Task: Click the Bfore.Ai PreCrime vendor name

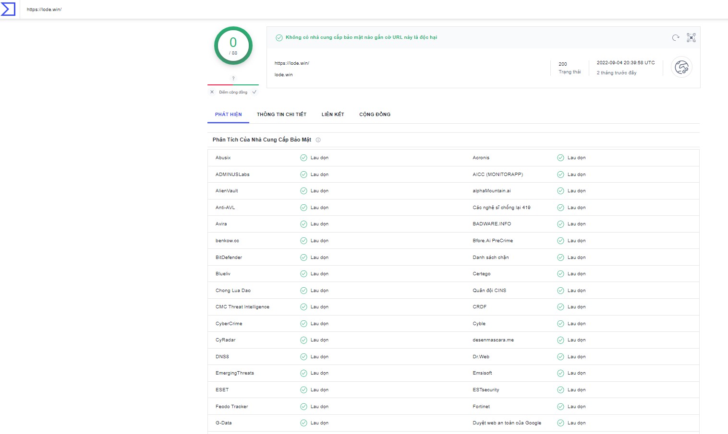Action: (493, 241)
